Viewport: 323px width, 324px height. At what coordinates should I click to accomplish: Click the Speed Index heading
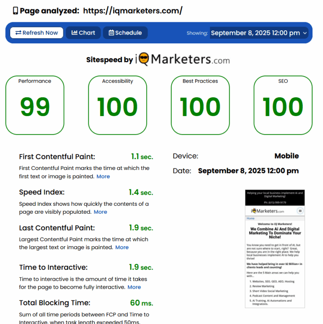(x=42, y=192)
